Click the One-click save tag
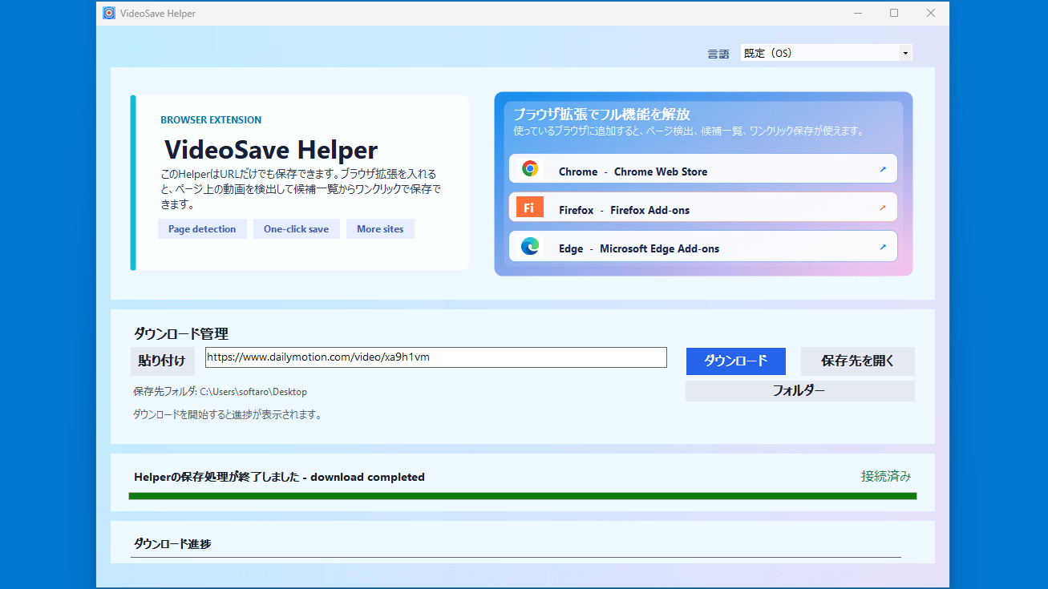 click(x=297, y=229)
